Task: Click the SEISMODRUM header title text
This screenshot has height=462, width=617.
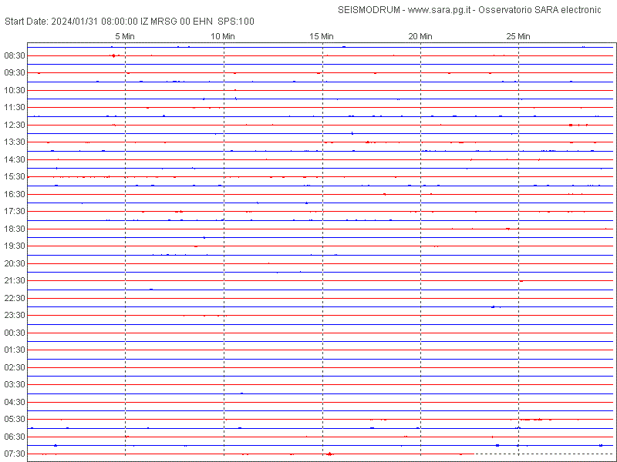Action: (470, 10)
